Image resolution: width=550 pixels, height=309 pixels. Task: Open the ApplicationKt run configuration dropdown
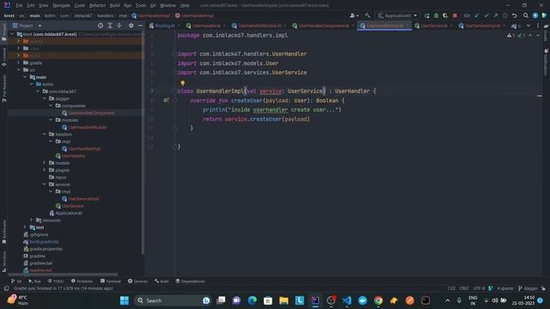tap(397, 15)
